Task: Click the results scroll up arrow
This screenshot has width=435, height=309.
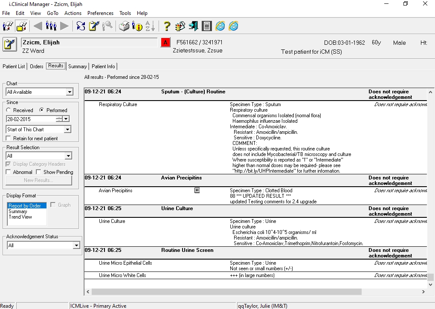Action: point(430,92)
